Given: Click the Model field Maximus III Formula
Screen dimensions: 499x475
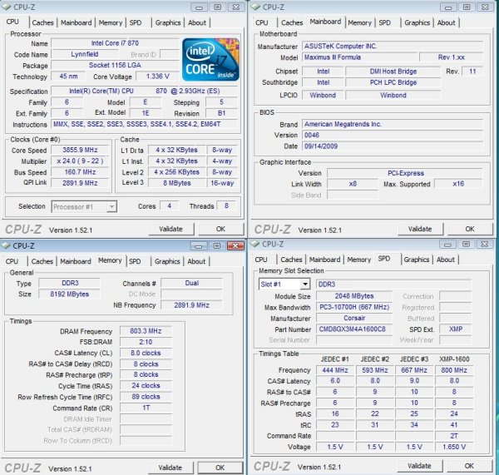Looking at the screenshot, I should point(359,57).
